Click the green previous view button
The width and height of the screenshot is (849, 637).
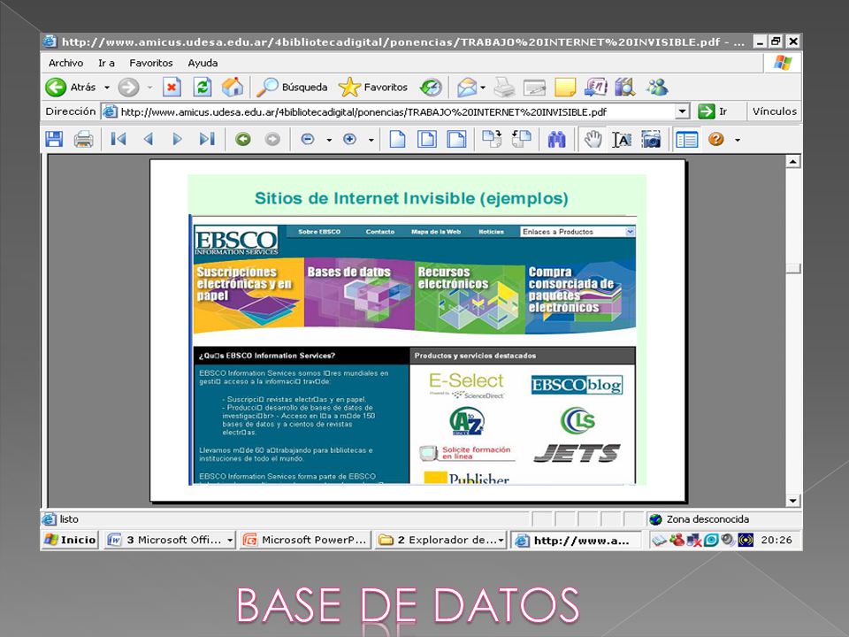click(x=243, y=139)
